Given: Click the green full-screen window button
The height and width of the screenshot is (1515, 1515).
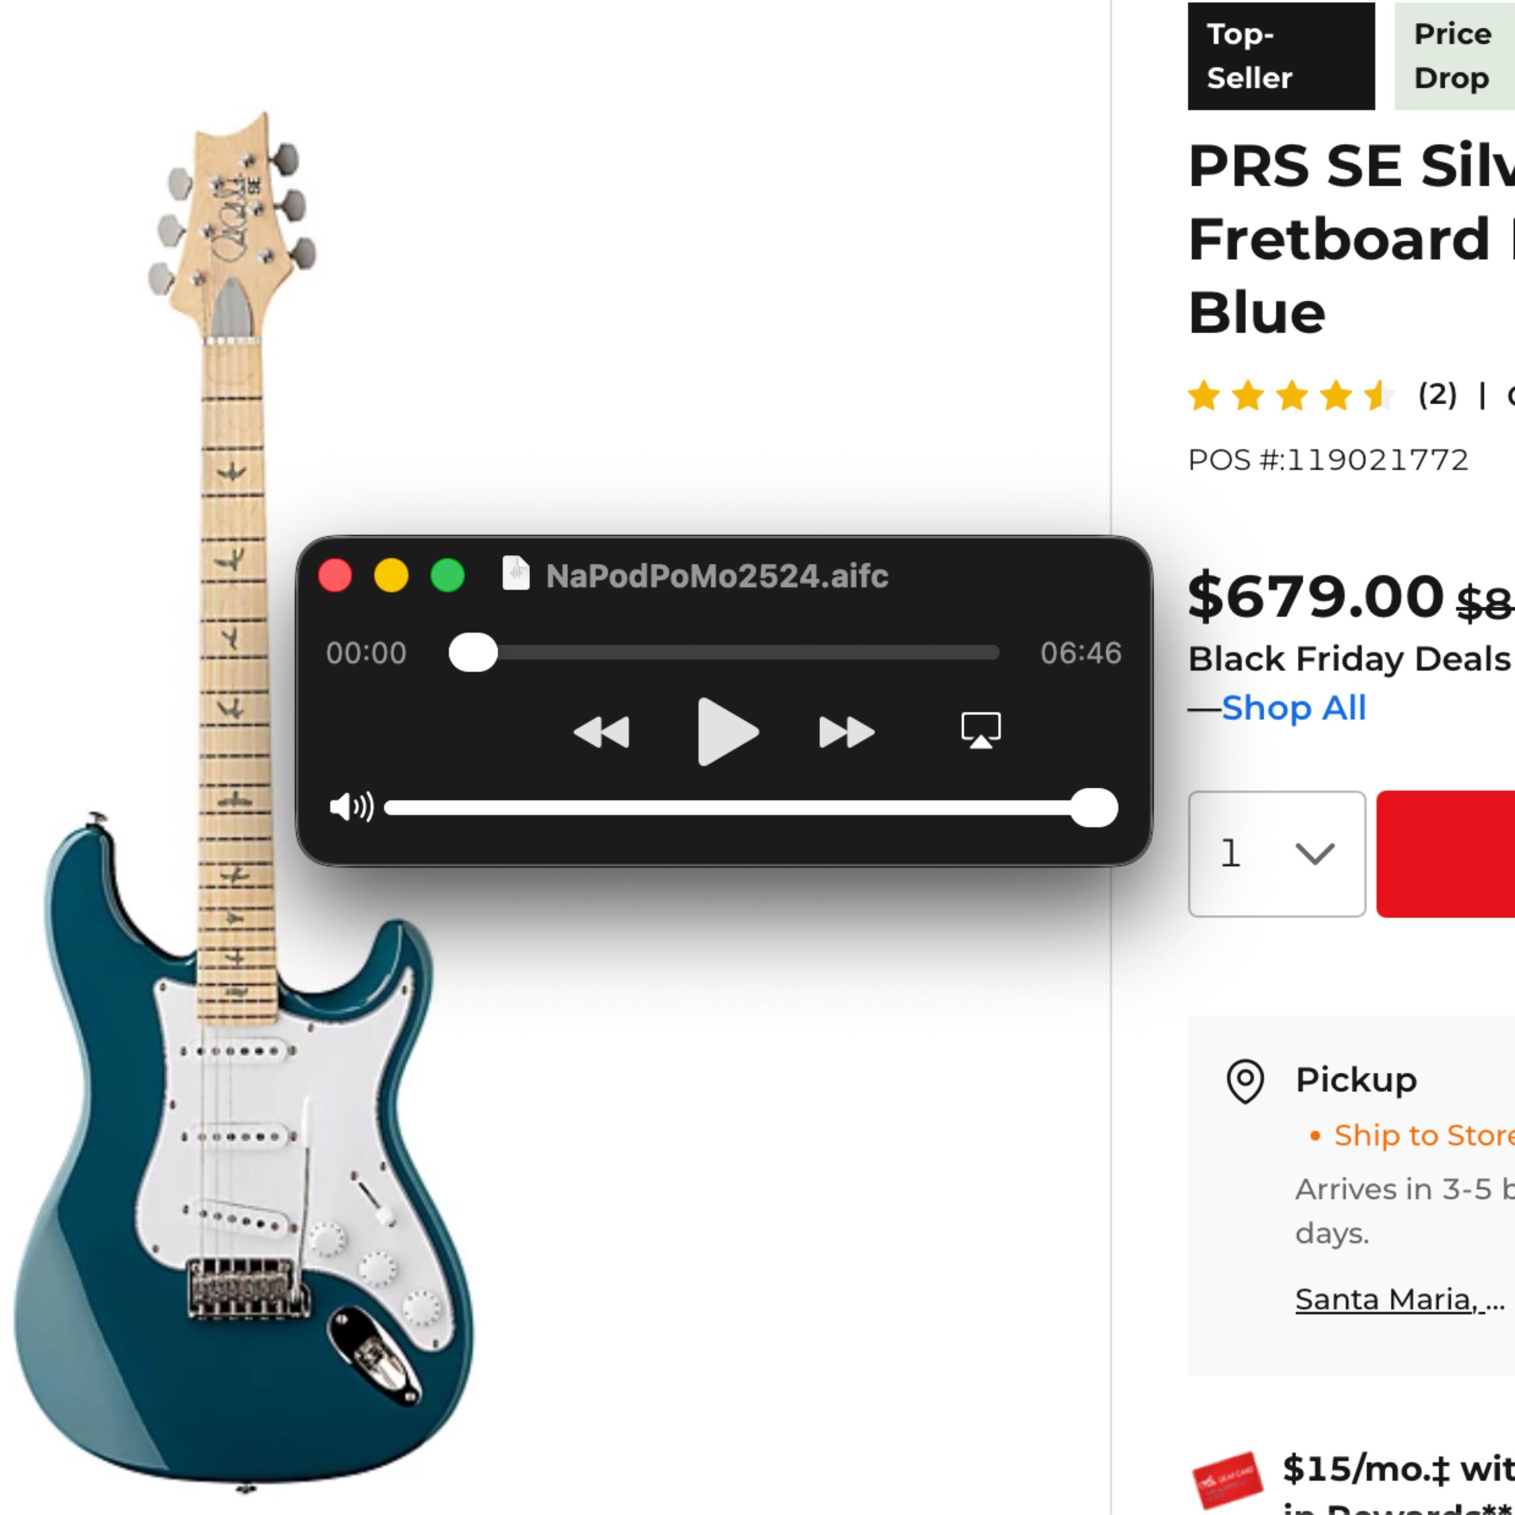Looking at the screenshot, I should point(448,575).
